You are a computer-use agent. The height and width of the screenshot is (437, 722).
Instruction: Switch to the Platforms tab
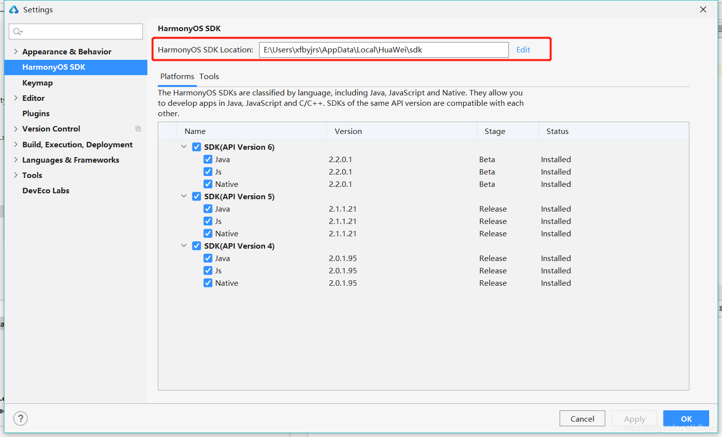click(177, 77)
